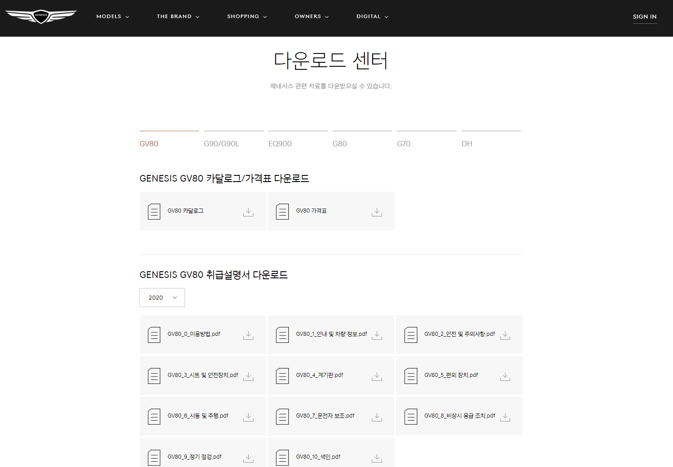Download the GV80 가격표 file
The height and width of the screenshot is (467, 673).
pyautogui.click(x=377, y=212)
